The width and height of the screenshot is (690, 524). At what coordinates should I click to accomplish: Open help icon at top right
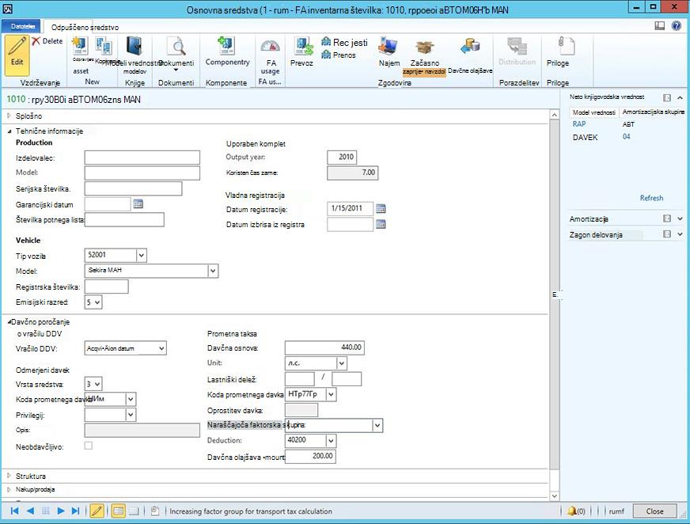point(677,26)
